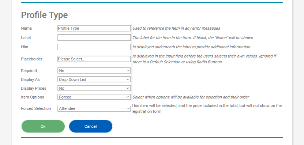Click the Profile Type heading

coord(44,15)
